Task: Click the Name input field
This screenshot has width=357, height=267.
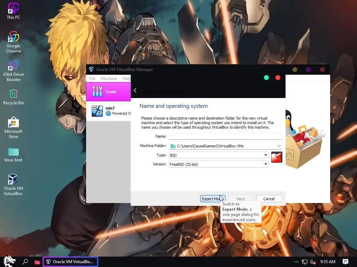Action: point(226,136)
